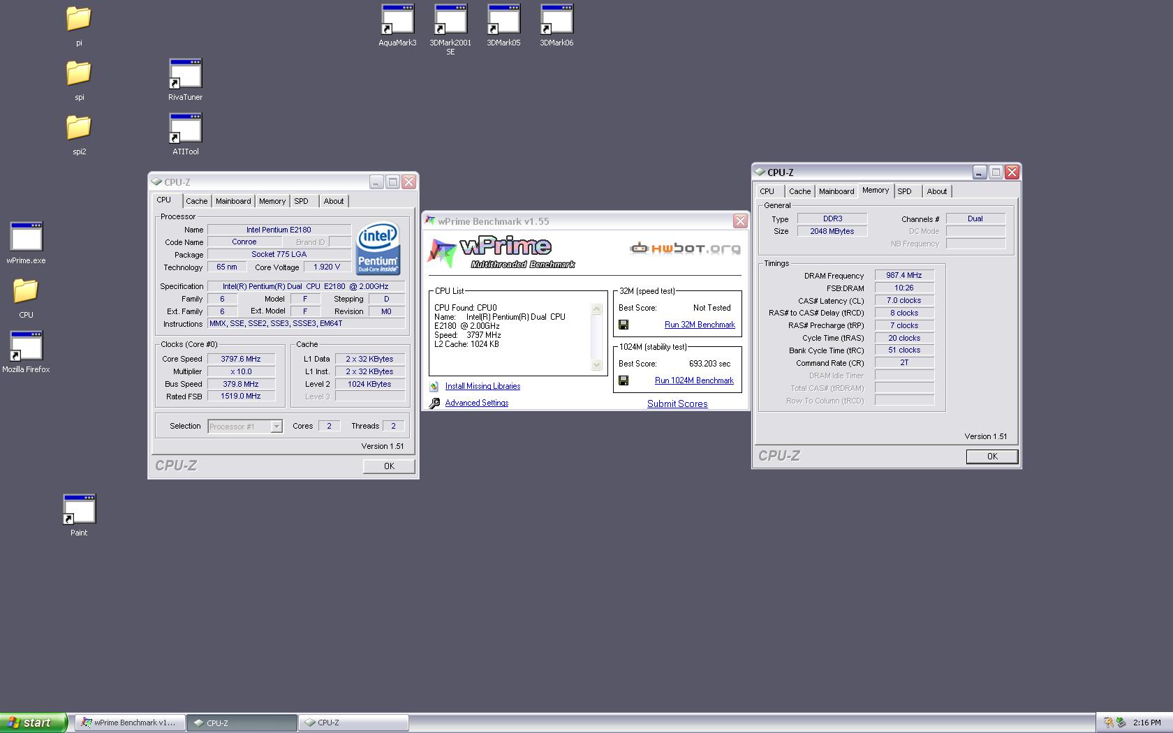The image size is (1173, 733).
Task: Activate second CPU-Z taskbar button
Action: coord(353,723)
